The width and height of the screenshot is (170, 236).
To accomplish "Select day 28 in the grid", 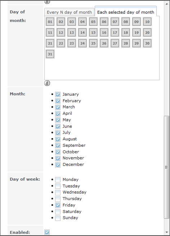I will point(126,43).
